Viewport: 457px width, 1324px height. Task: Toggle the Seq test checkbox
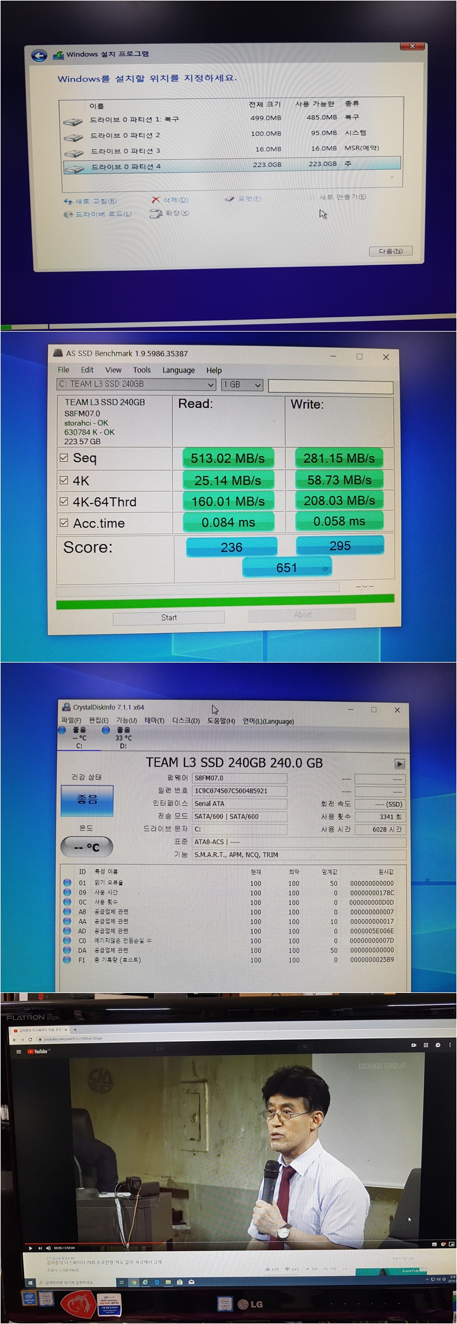coord(64,458)
